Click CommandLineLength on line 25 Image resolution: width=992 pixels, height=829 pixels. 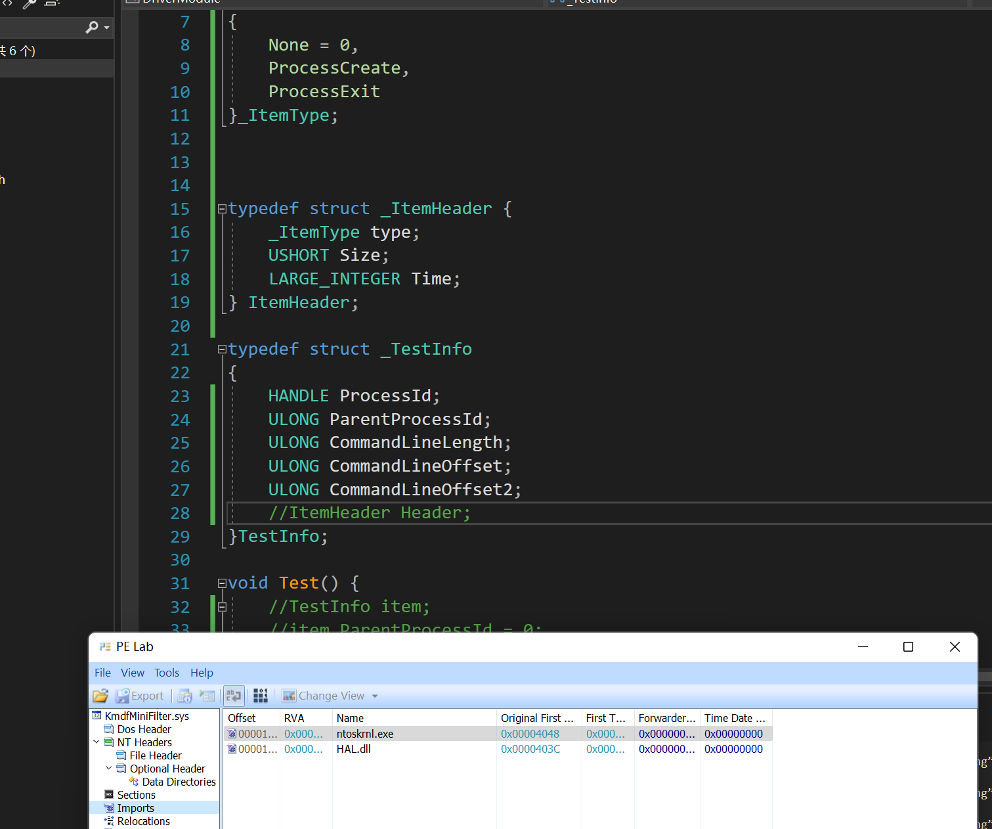[416, 443]
